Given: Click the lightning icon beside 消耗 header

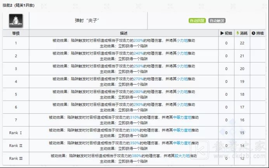Looking at the screenshot, I should click(238, 33).
